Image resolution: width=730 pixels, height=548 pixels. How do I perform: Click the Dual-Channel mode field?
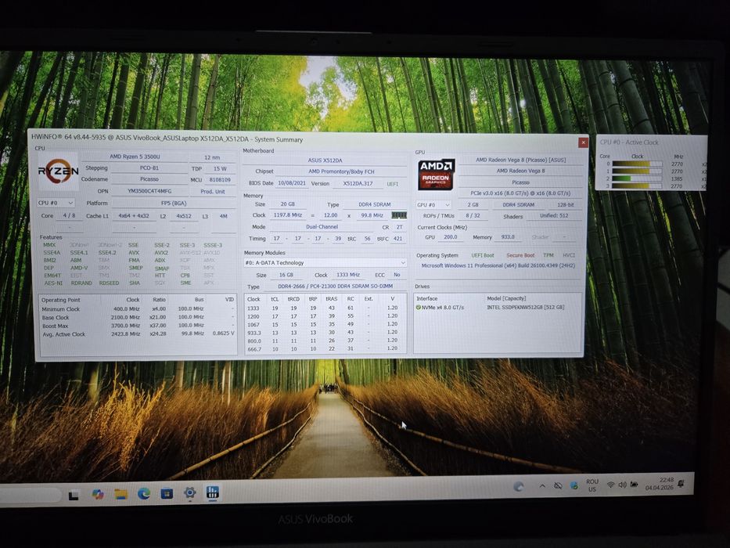click(322, 227)
